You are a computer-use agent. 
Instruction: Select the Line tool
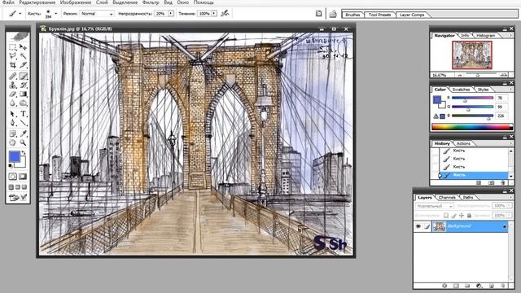tap(23, 123)
